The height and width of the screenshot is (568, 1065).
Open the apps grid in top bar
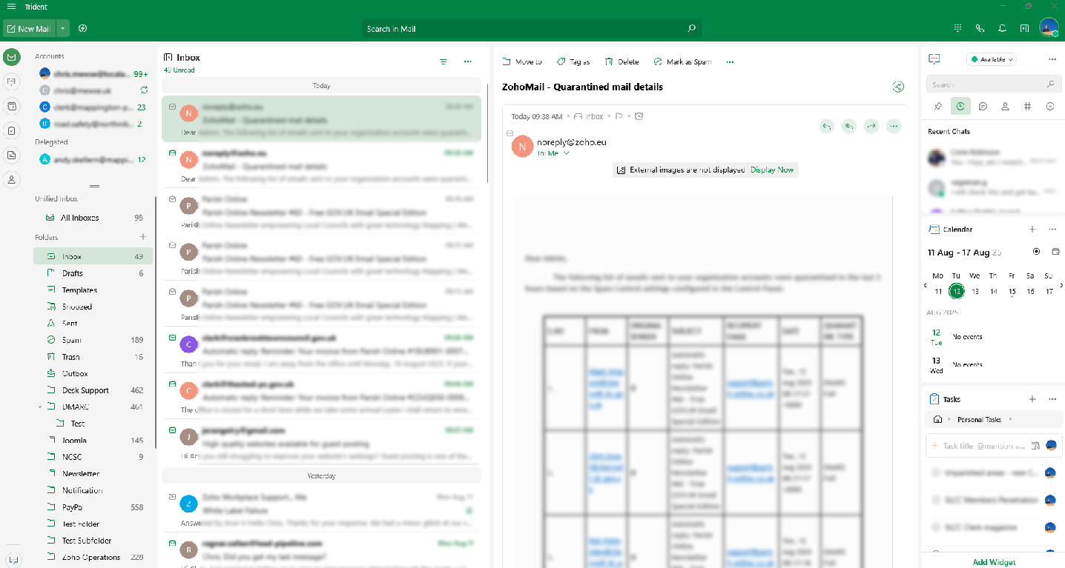[957, 28]
